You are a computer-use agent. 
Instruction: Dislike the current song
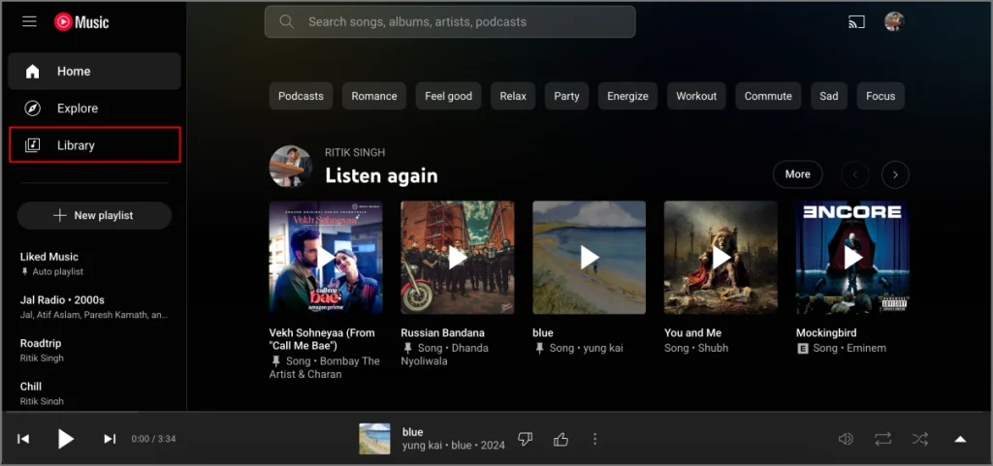point(525,439)
